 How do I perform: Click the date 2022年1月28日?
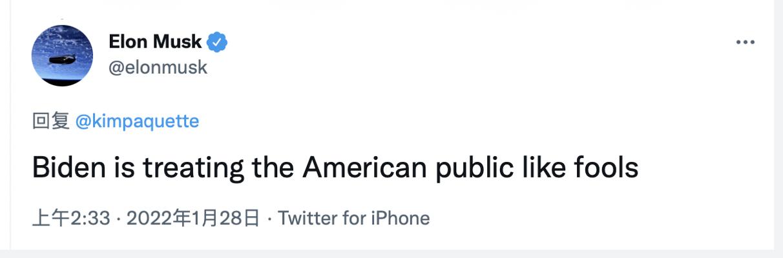click(193, 218)
